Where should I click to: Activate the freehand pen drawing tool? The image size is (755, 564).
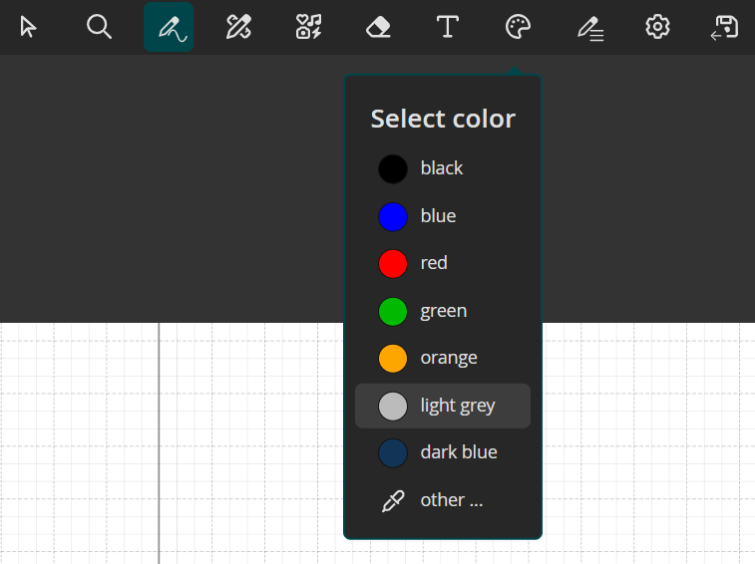[169, 27]
